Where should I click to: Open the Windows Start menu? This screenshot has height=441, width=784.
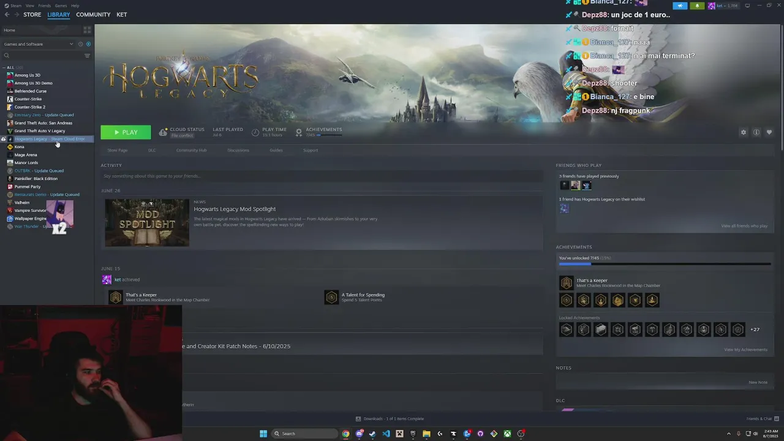263,434
